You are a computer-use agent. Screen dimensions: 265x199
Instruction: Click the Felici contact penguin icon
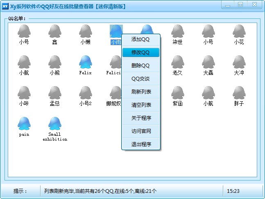(x=116, y=62)
